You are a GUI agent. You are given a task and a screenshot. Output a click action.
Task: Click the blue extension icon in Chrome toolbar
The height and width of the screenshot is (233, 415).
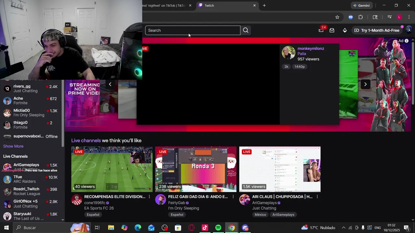pyautogui.click(x=350, y=17)
